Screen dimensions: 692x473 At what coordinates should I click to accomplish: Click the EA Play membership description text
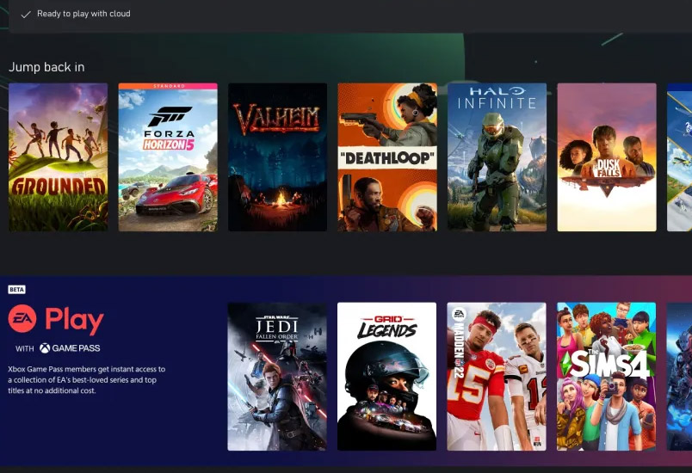pos(86,379)
